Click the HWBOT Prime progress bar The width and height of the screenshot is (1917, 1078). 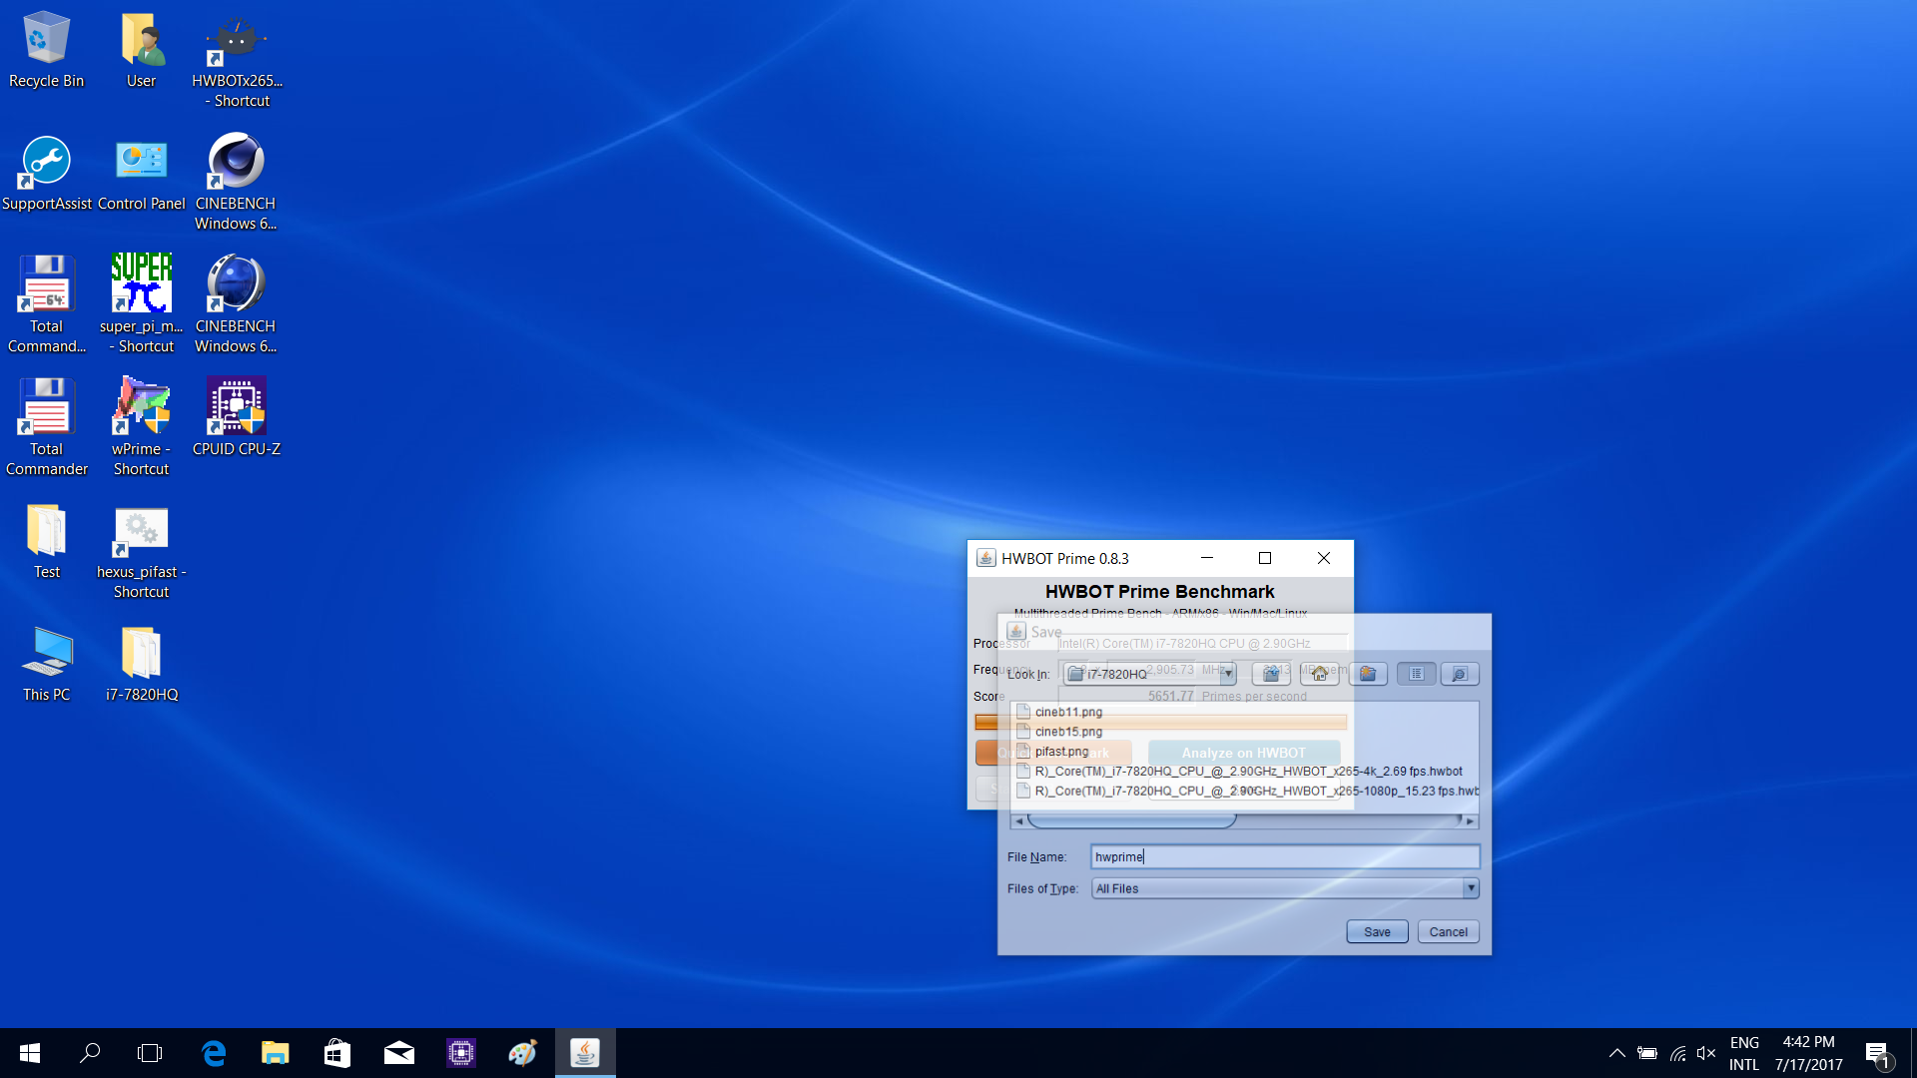point(1160,722)
